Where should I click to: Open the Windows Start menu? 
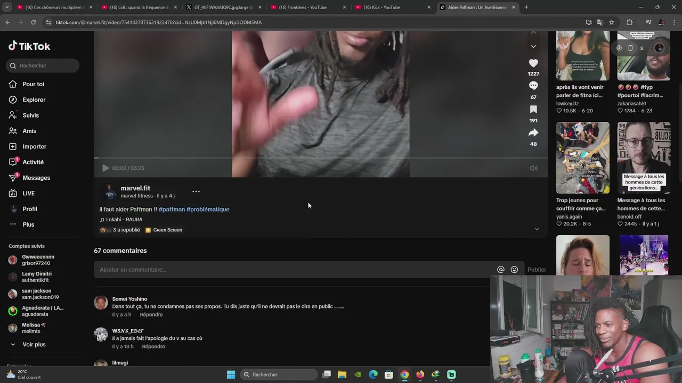(231, 374)
